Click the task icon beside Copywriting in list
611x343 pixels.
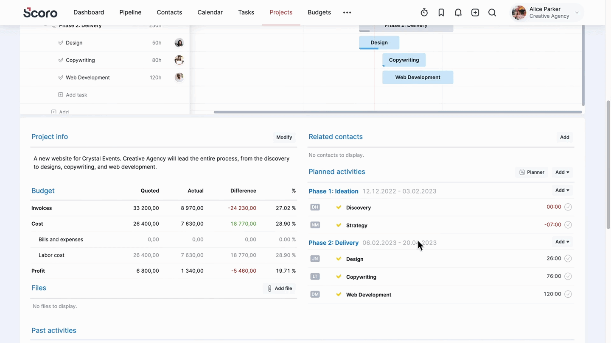(x=60, y=60)
